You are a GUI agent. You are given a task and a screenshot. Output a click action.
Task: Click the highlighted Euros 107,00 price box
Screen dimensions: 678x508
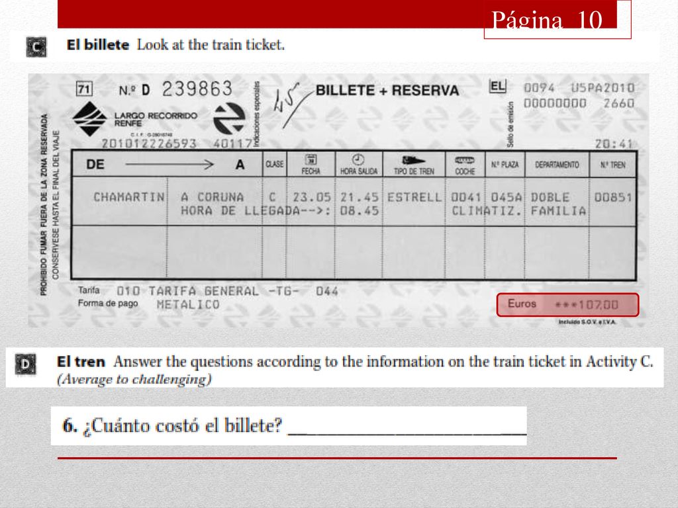point(567,304)
